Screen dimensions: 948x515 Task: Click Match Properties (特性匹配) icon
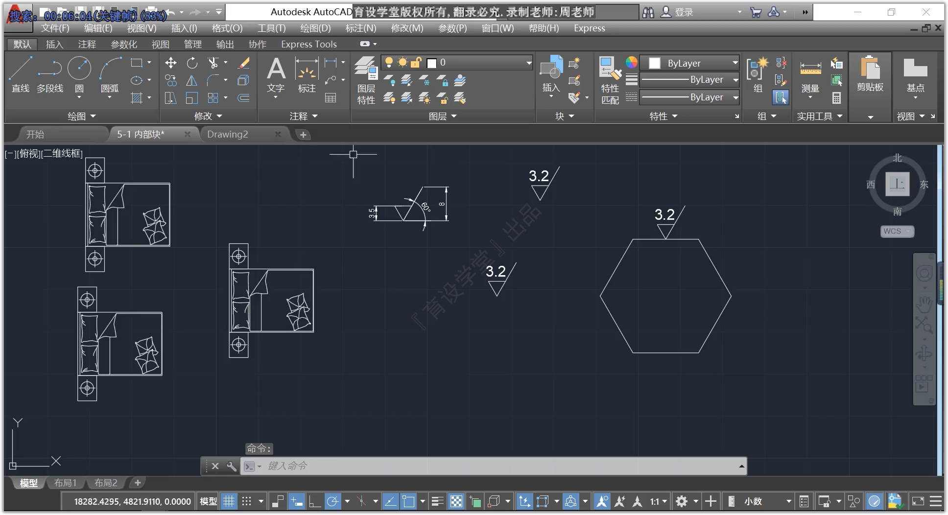click(610, 80)
